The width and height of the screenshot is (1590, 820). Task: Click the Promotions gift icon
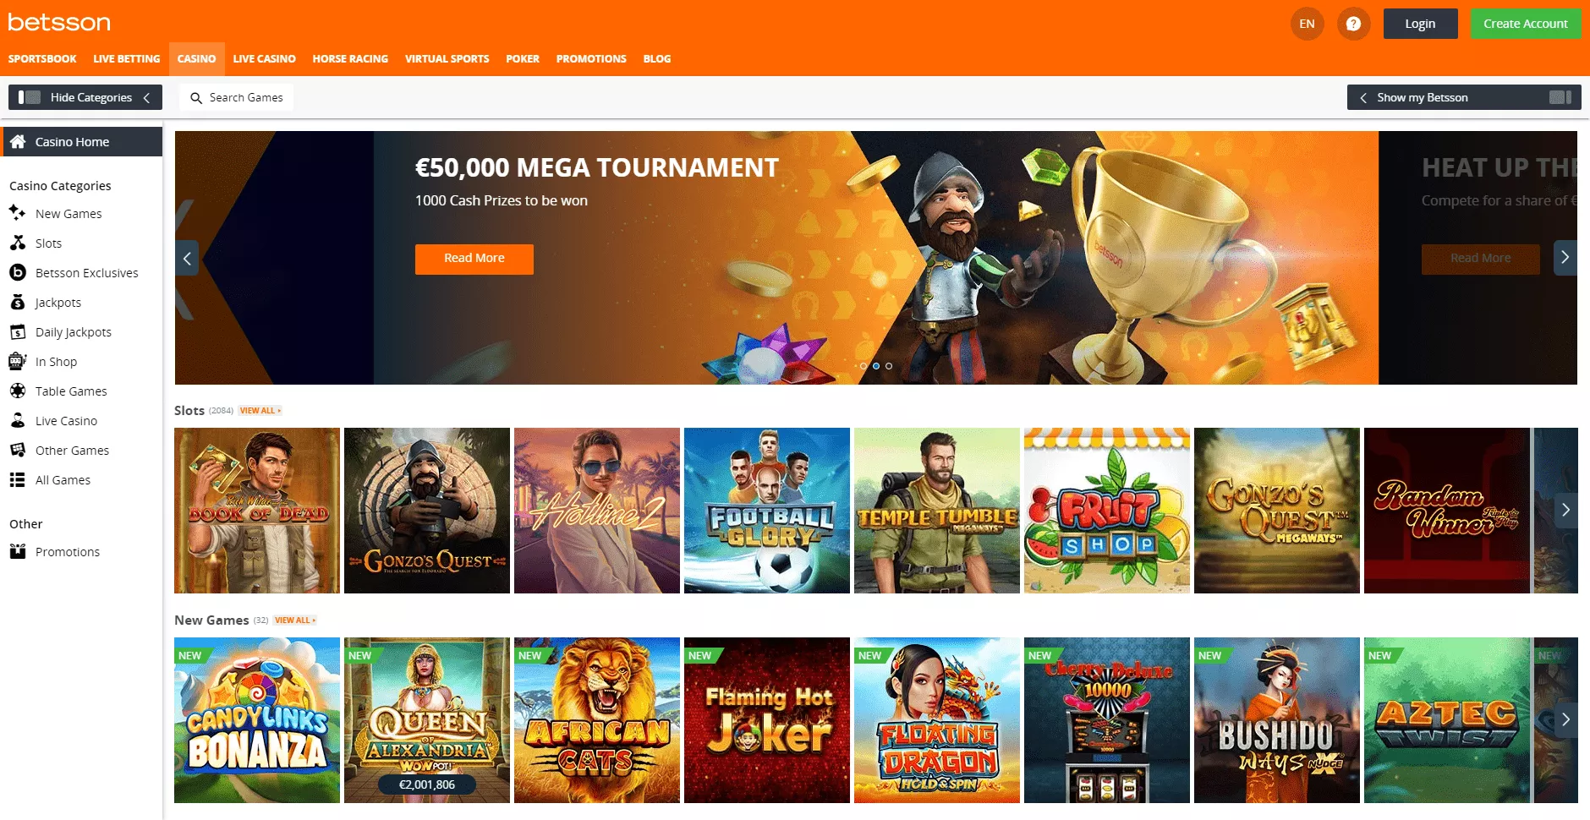[17, 551]
